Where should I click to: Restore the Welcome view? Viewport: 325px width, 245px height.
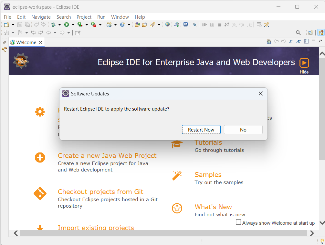[320, 41]
